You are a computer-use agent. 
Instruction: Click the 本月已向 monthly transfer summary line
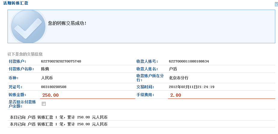(59, 124)
